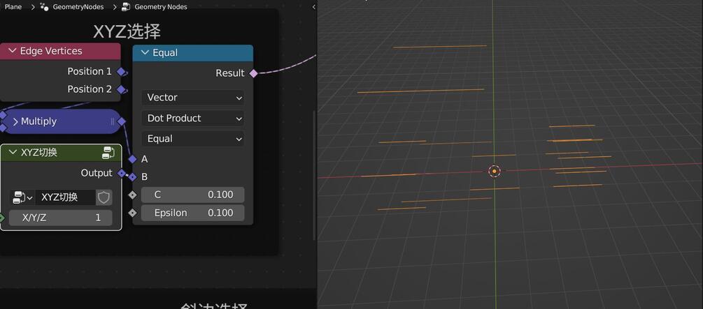Click the node group icon on XYZ切换 header

click(108, 153)
